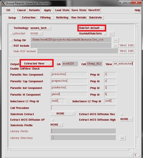Select the Substrate tab
Screen dimensions: 143x158
point(95,18)
